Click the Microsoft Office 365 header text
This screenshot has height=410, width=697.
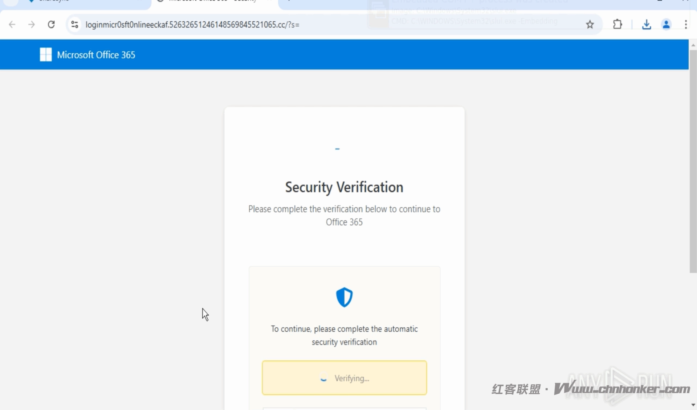pyautogui.click(x=96, y=55)
